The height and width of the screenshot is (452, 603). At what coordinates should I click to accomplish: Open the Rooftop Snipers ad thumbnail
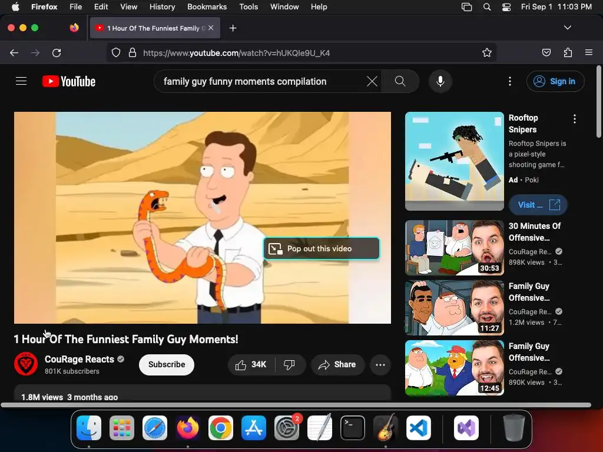click(455, 161)
